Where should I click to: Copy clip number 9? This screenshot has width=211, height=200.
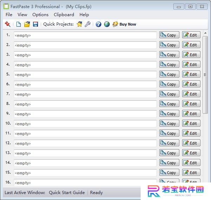tap(169, 113)
